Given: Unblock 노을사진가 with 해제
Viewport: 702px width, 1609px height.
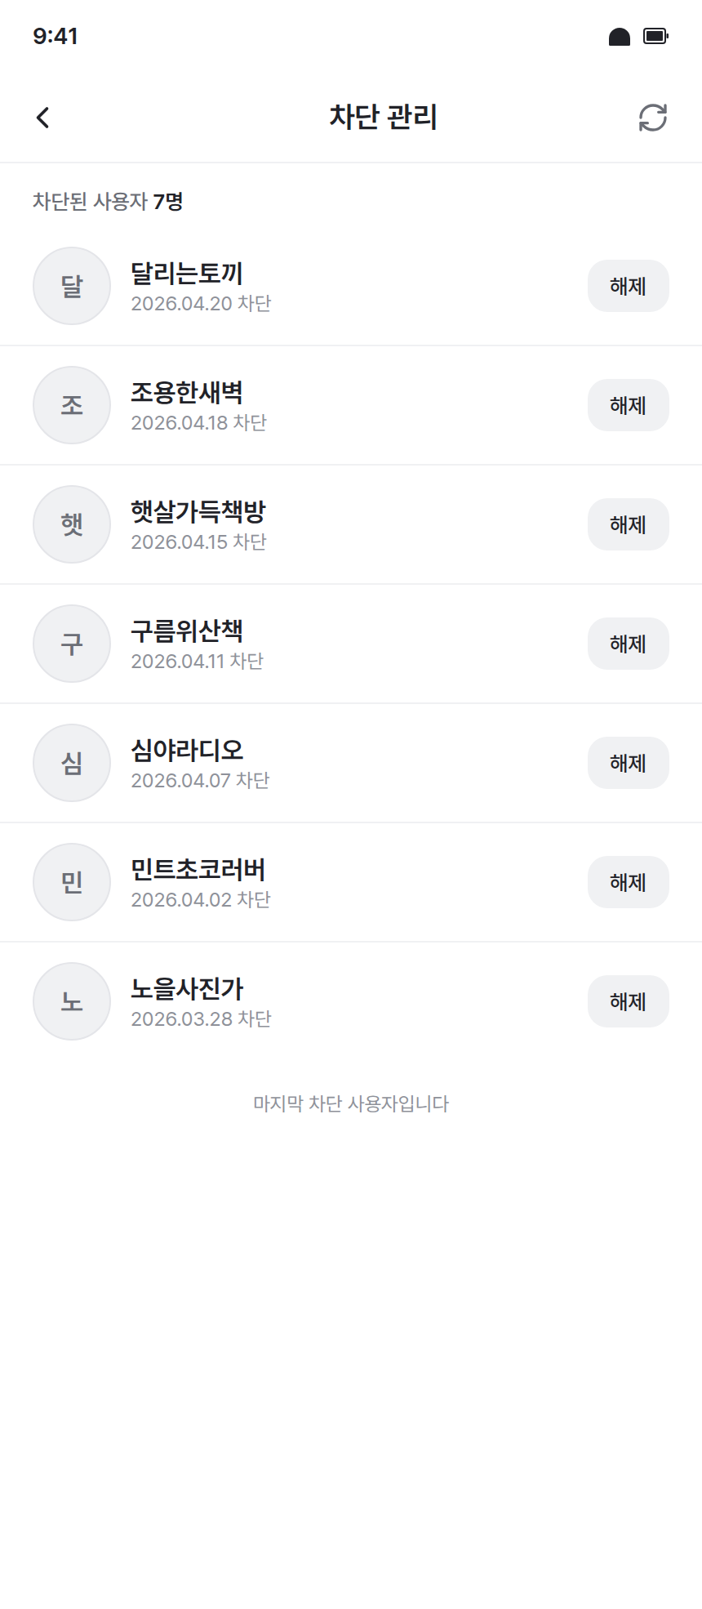Looking at the screenshot, I should pyautogui.click(x=628, y=1001).
